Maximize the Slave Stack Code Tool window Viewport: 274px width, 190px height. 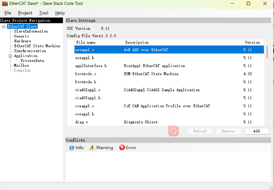248,3
